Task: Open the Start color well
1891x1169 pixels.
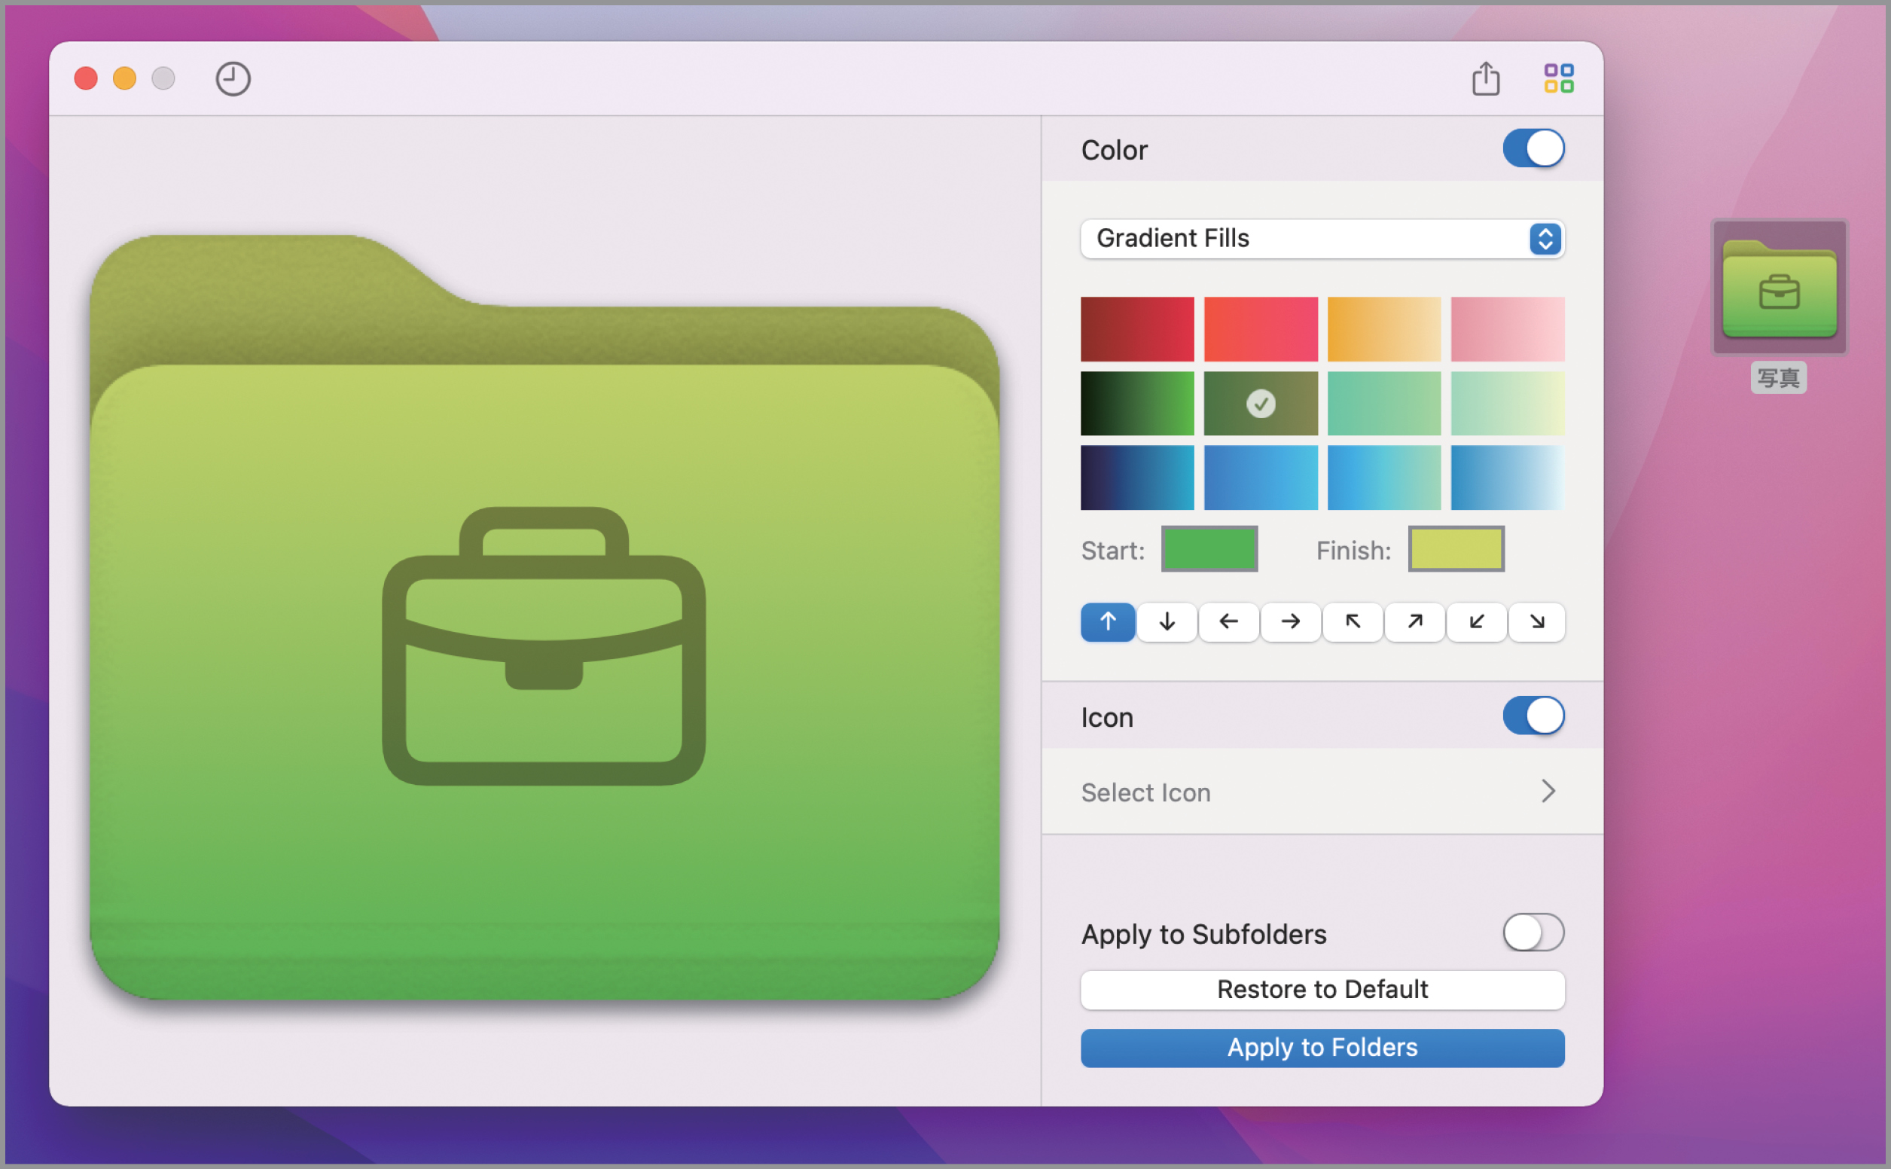Action: [1209, 550]
